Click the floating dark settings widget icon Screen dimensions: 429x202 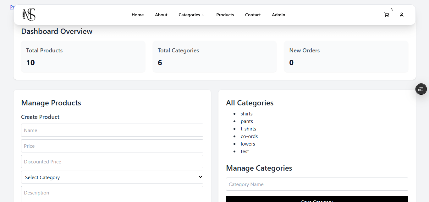(x=421, y=89)
